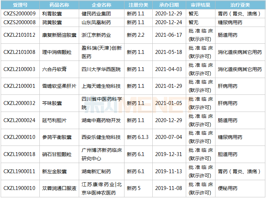Click date 2019-12-31
Image resolution: width=266 pixels, height=198 pixels.
[168, 154]
